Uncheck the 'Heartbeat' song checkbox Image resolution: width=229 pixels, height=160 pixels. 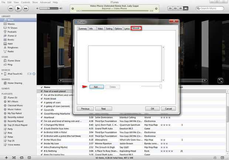click(42, 117)
